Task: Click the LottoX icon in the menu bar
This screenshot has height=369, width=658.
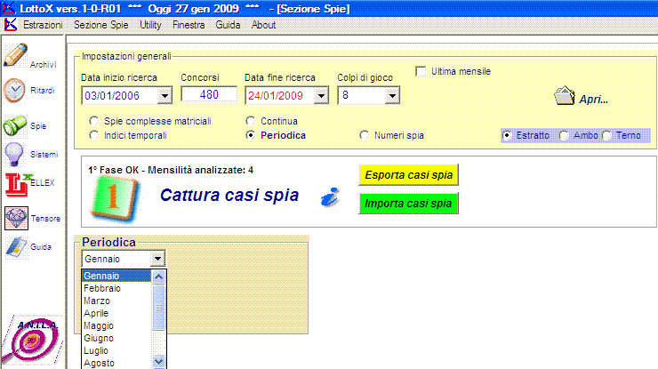Action: 11,25
